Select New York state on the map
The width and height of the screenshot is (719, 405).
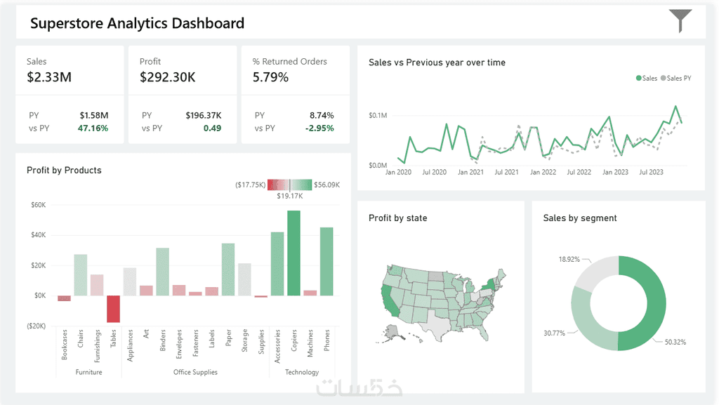[x=489, y=285]
